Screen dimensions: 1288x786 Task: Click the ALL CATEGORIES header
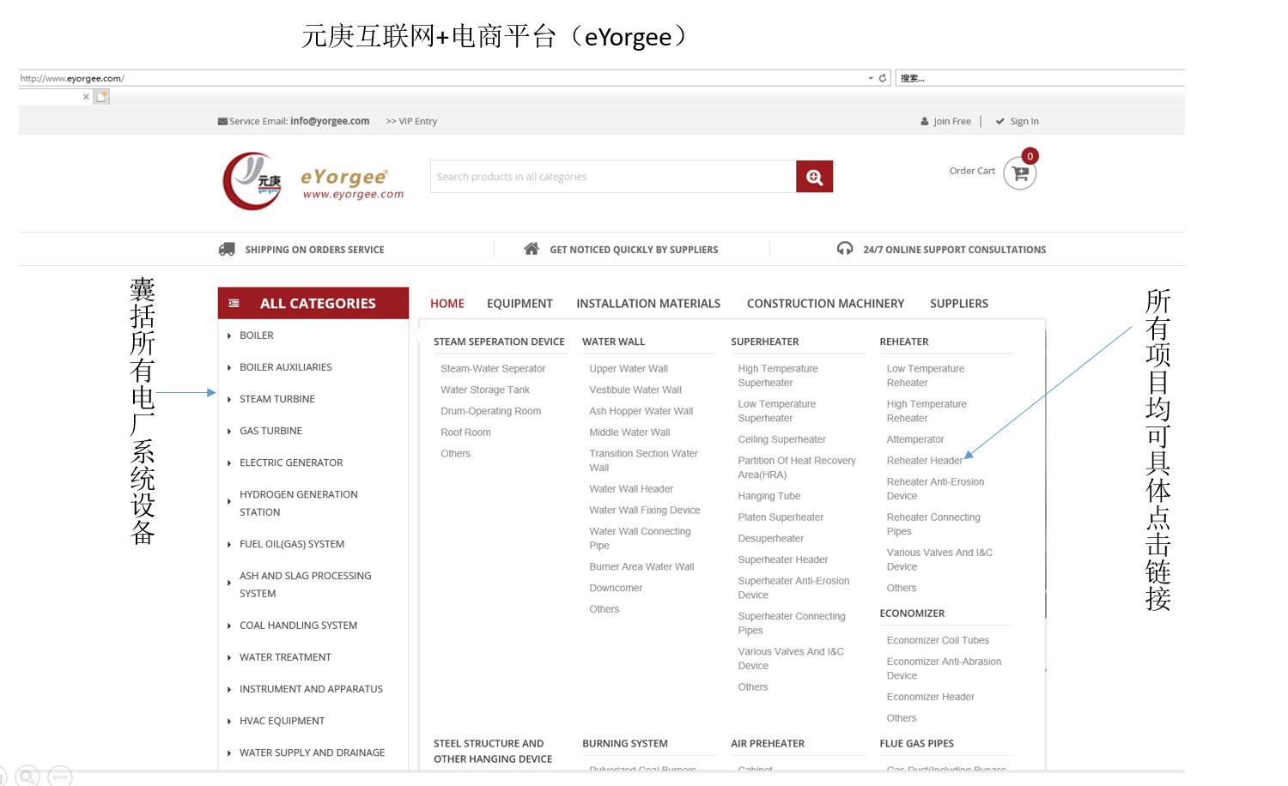[313, 303]
